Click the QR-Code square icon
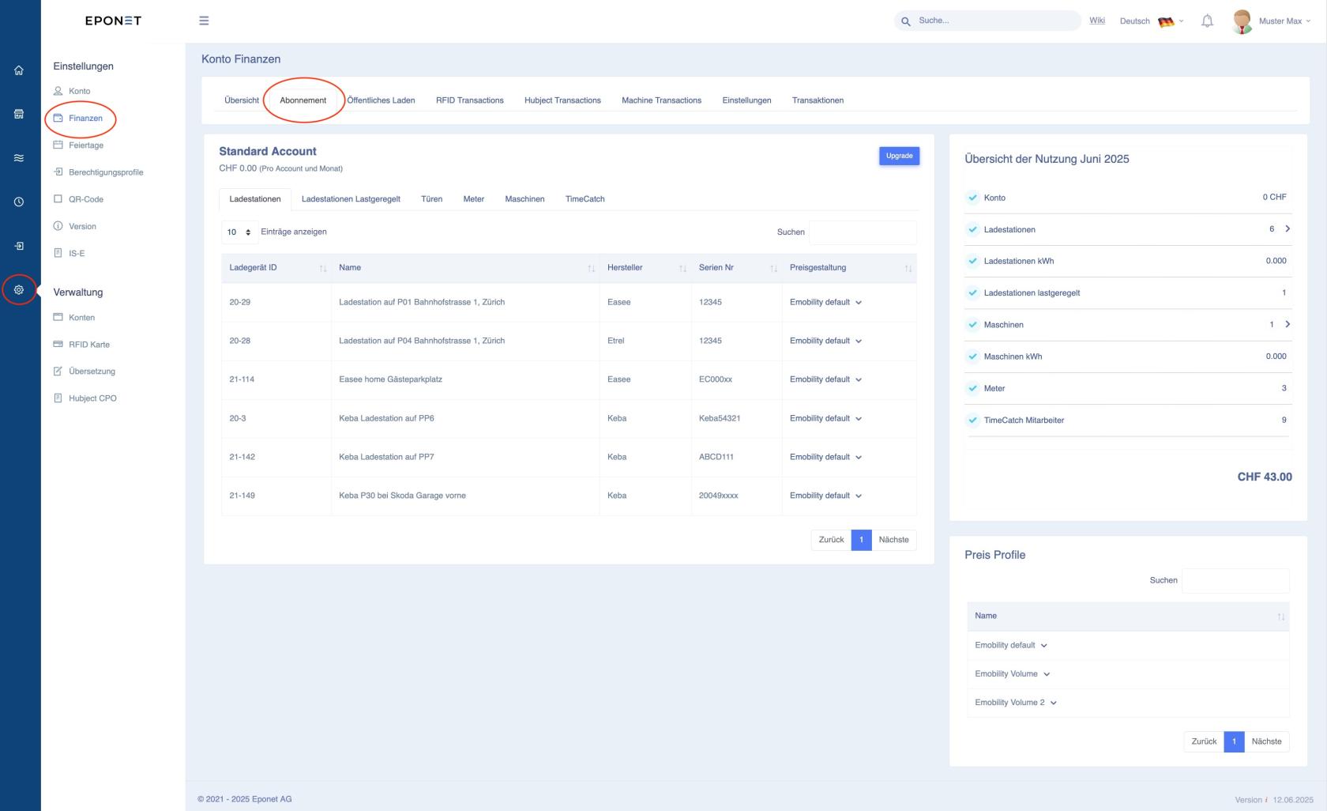 tap(58, 198)
